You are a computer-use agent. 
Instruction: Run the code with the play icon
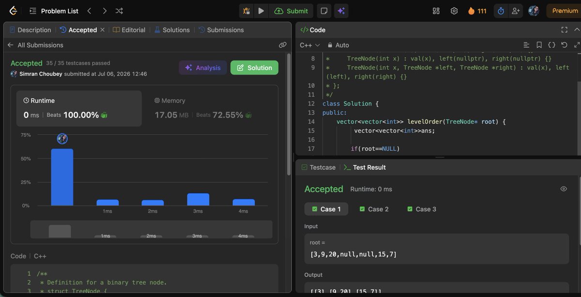click(261, 11)
